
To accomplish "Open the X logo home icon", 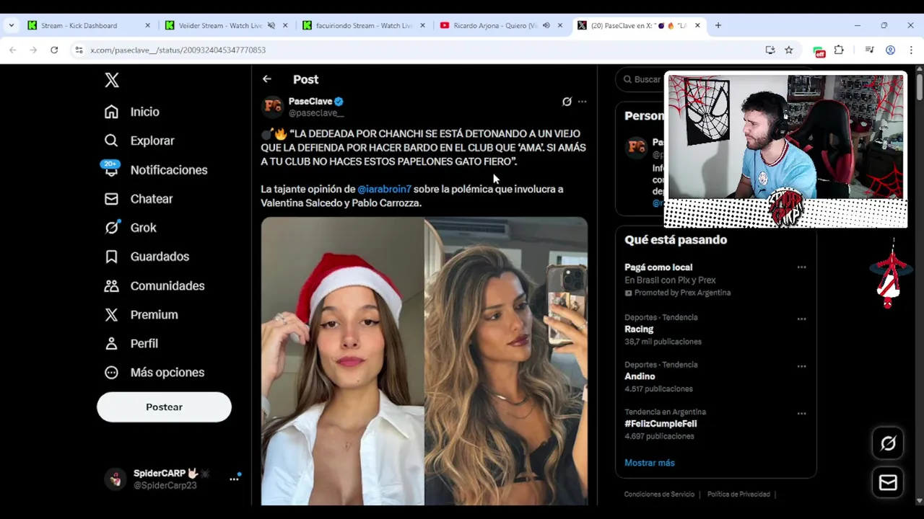I will pos(112,80).
